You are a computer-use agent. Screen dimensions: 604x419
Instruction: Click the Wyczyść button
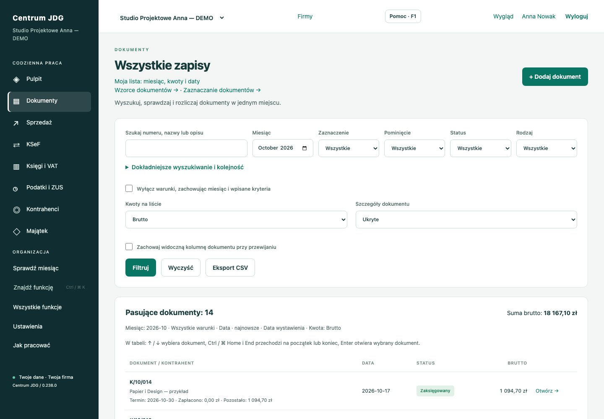click(x=181, y=268)
